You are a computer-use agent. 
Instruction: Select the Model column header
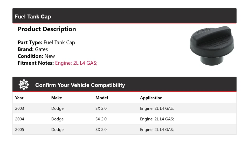[x=102, y=98]
